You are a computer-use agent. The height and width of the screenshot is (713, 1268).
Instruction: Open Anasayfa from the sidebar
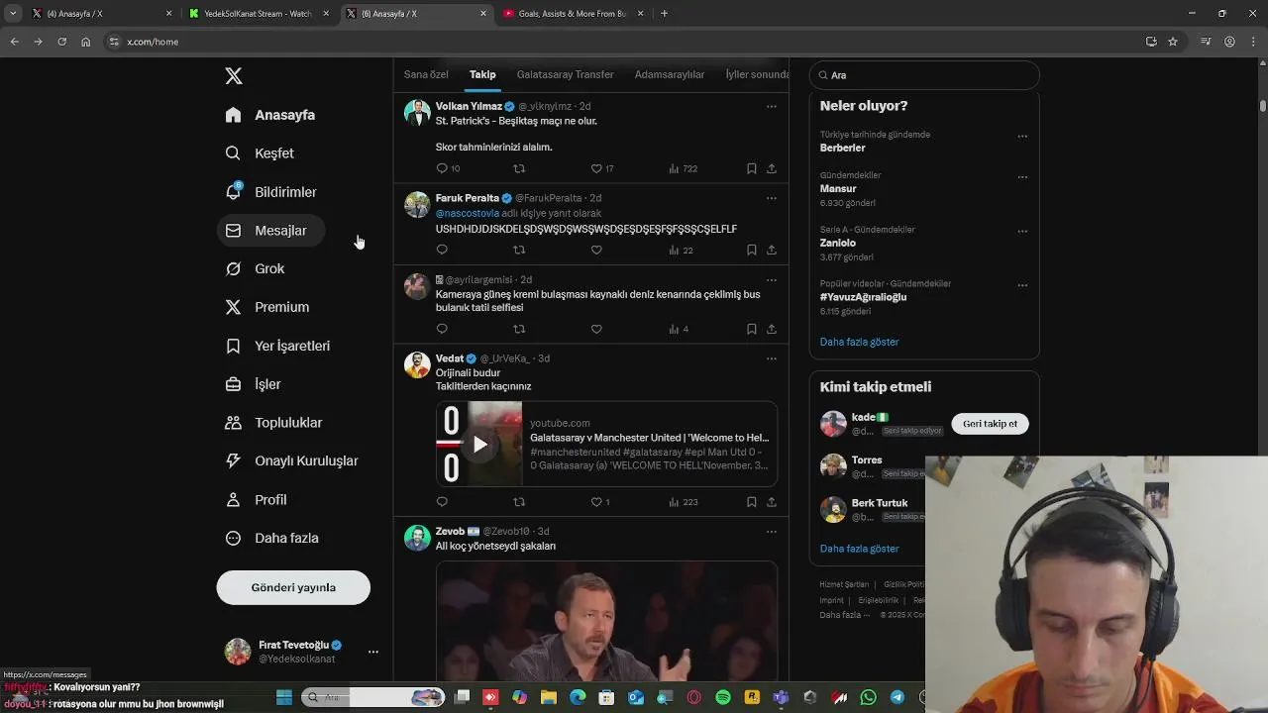270,115
